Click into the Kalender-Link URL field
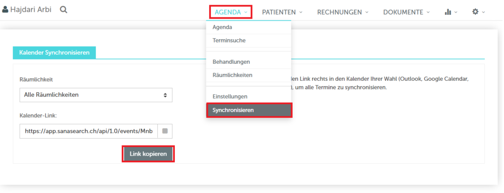504x193 pixels. click(x=89, y=131)
